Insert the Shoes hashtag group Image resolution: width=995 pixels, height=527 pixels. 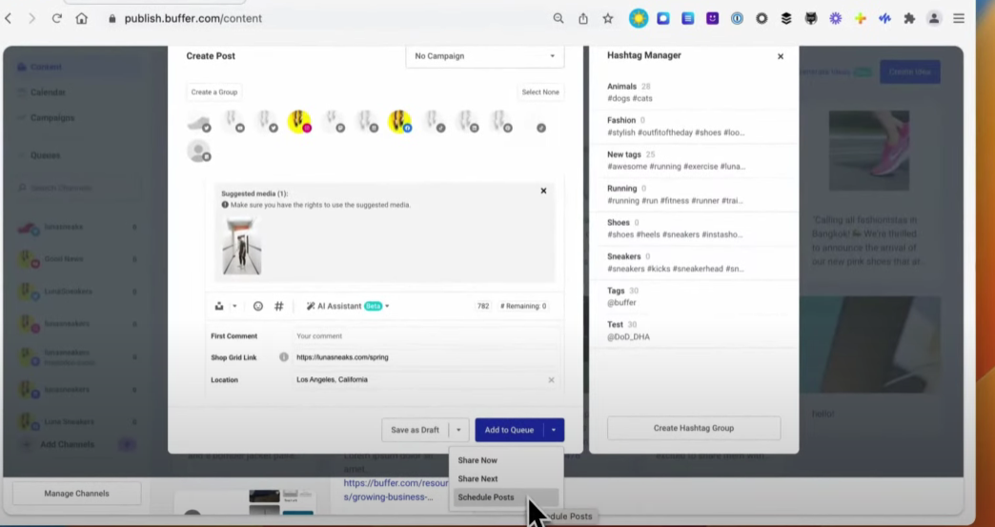click(694, 229)
